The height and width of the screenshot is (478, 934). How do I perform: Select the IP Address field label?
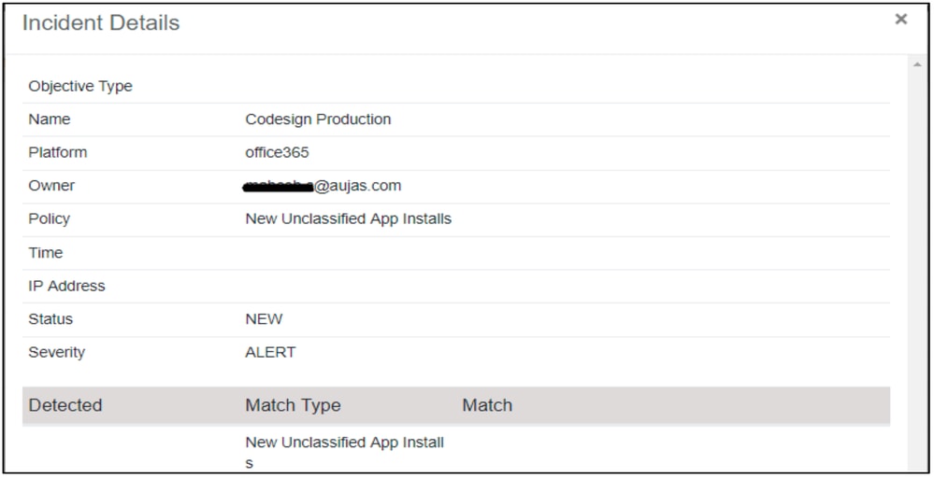tap(66, 286)
